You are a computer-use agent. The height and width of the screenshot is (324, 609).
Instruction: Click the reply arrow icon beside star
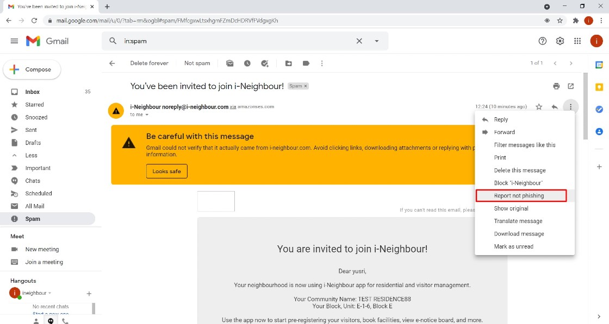click(x=555, y=106)
